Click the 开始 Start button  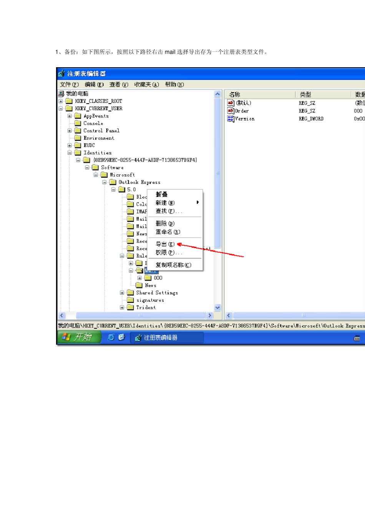[79, 337]
